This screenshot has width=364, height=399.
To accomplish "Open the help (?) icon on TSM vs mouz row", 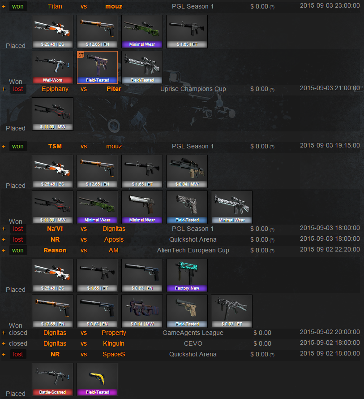I will (272, 147).
